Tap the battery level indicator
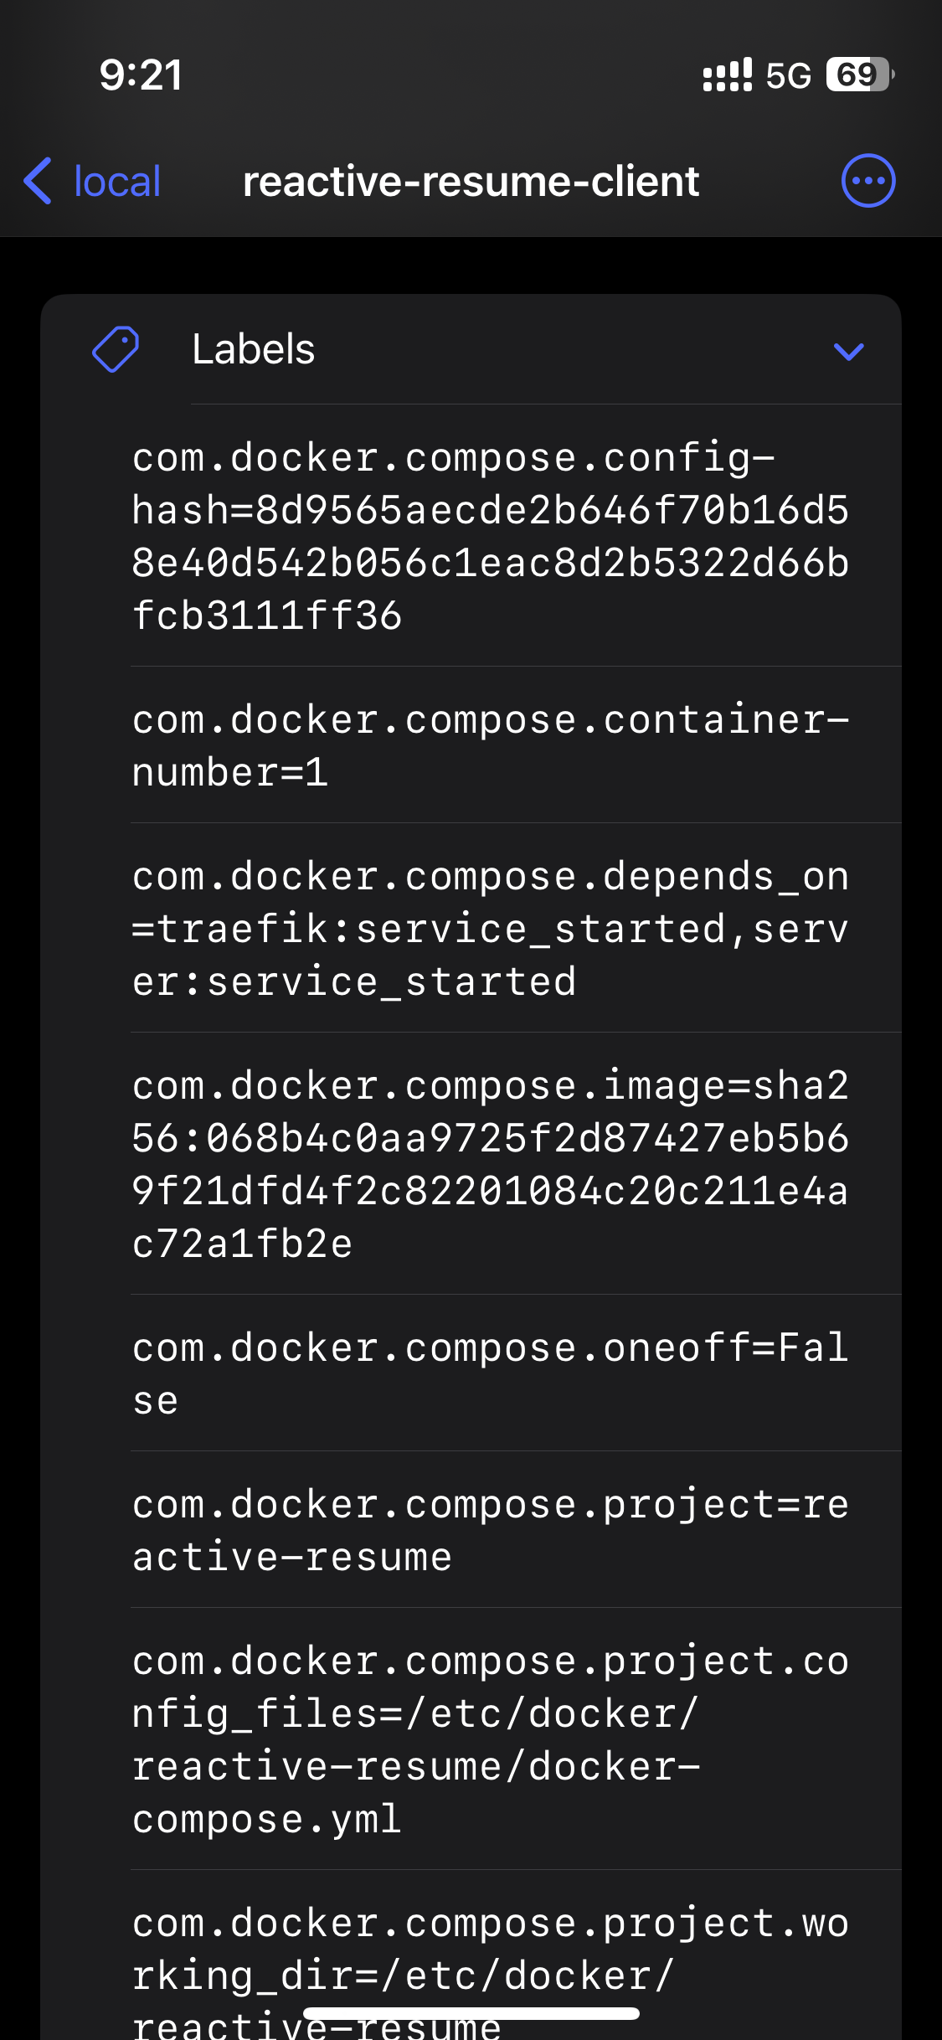 click(x=854, y=75)
